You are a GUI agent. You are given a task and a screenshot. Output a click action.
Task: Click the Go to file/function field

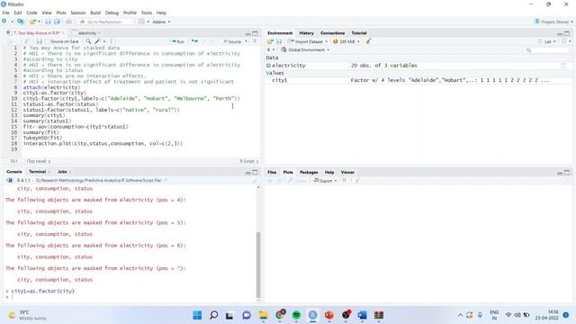coord(104,22)
